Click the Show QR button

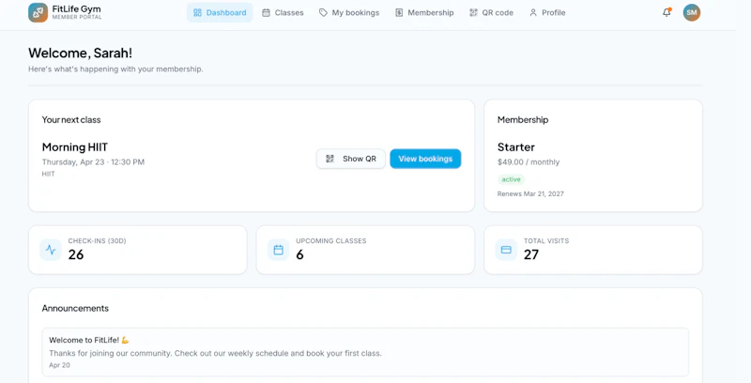pyautogui.click(x=351, y=159)
